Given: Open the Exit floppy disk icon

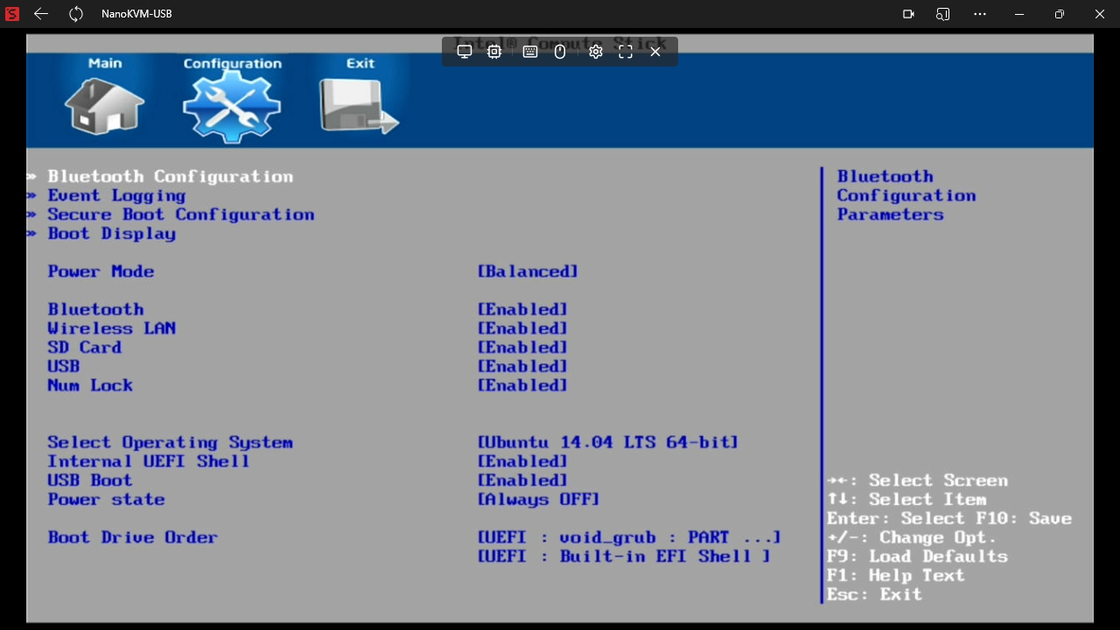Looking at the screenshot, I should (360, 107).
